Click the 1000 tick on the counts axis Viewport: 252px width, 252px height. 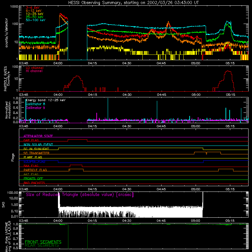click(x=14, y=7)
